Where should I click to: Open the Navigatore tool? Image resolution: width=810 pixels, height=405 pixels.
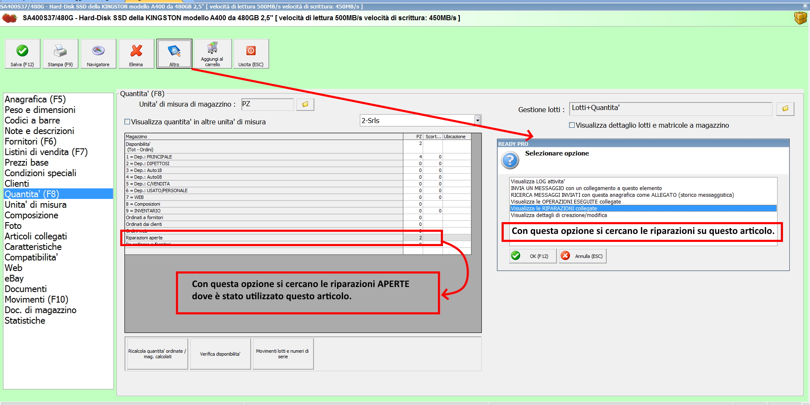click(98, 54)
